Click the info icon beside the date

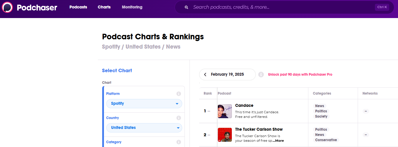261,75
